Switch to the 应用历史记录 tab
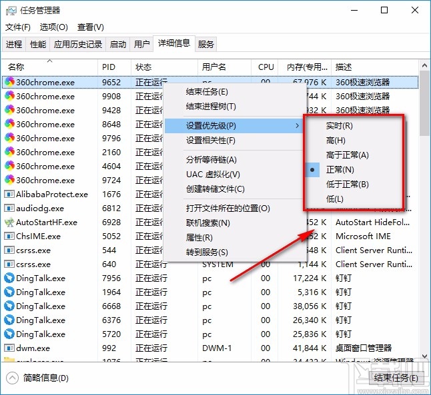This screenshot has height=395, width=431. 78,44
